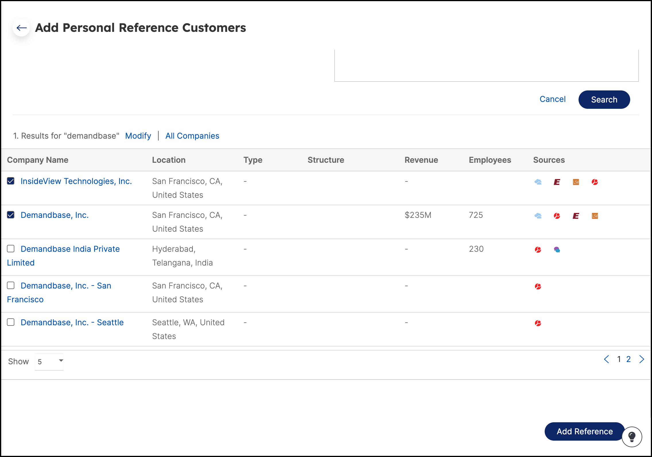Check Demandbase, Inc. - Seattle checkbox
Image resolution: width=652 pixels, height=457 pixels.
coord(11,322)
